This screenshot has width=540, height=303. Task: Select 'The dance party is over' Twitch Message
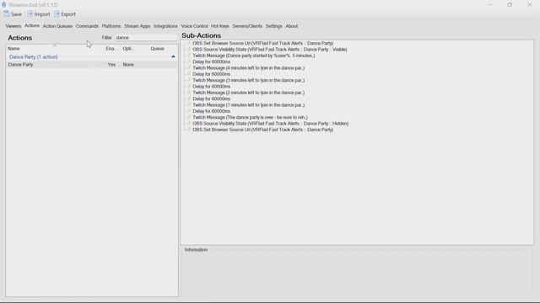pos(250,118)
